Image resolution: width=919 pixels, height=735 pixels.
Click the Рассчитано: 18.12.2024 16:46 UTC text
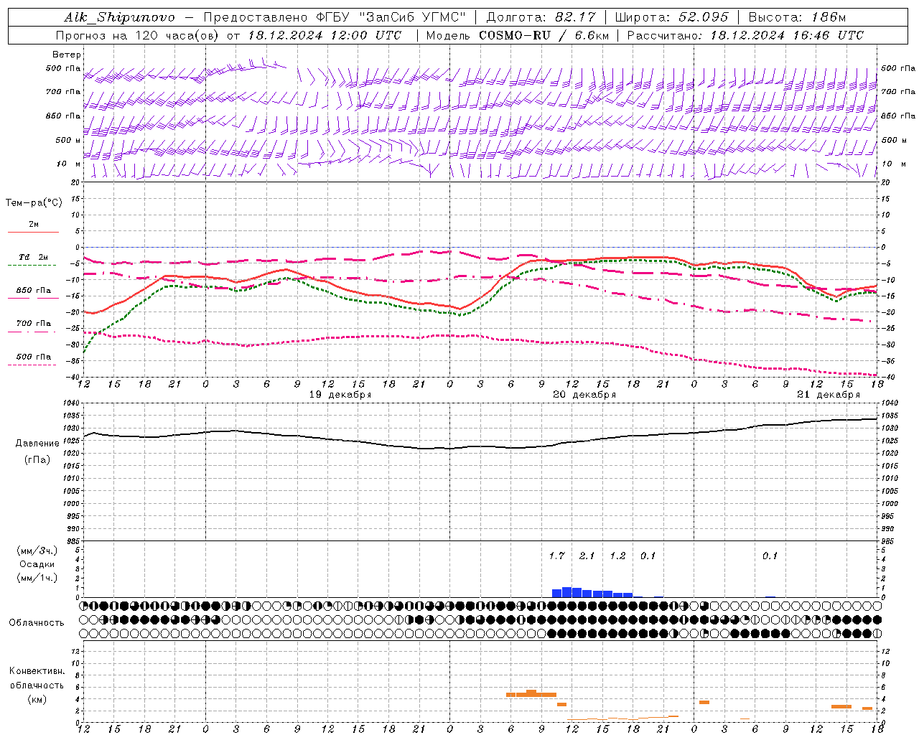point(745,35)
